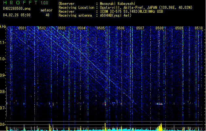Click the 0509 time marker

(179, 28)
